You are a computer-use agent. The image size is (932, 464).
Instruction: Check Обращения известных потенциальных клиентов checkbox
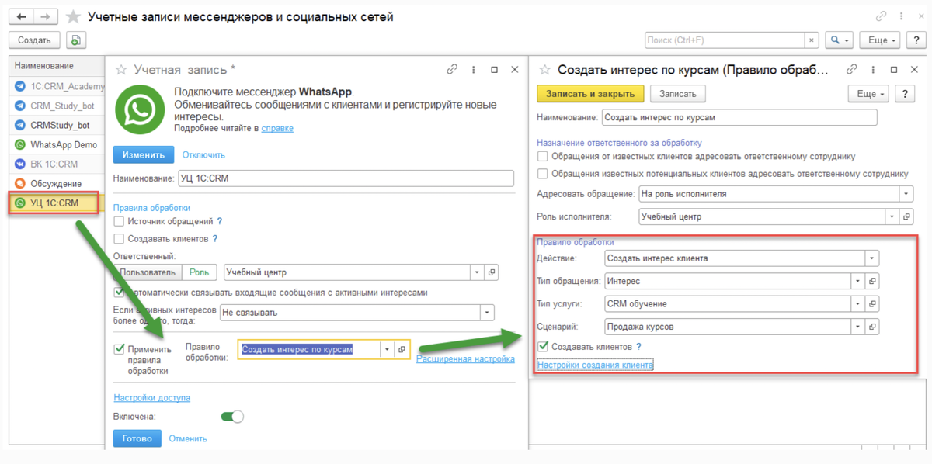click(543, 174)
